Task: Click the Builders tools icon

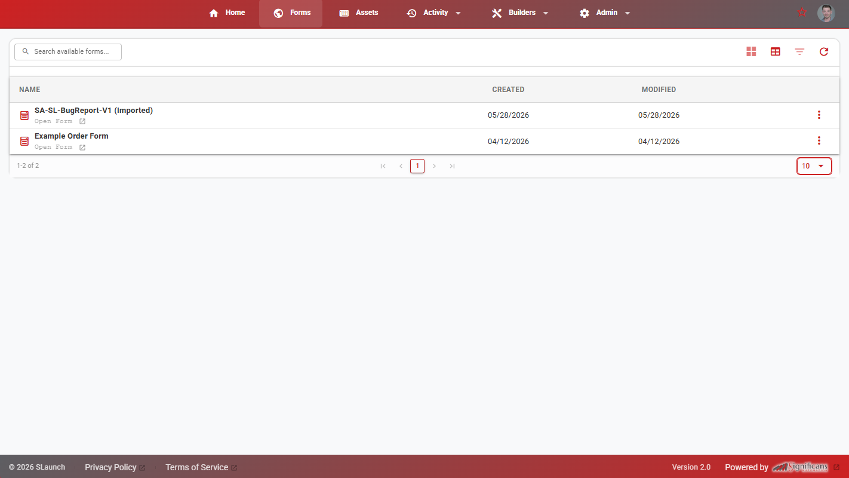Action: pos(497,13)
